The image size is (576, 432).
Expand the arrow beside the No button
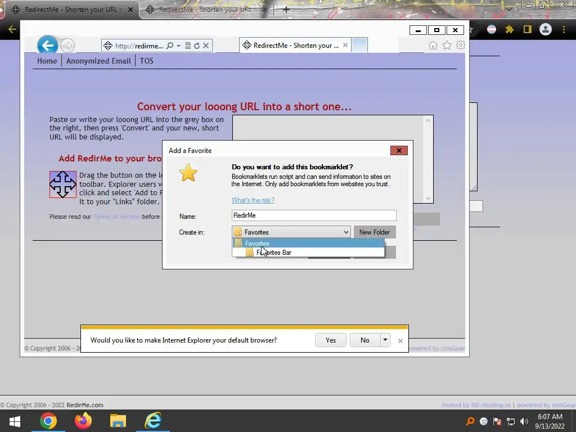tap(385, 340)
